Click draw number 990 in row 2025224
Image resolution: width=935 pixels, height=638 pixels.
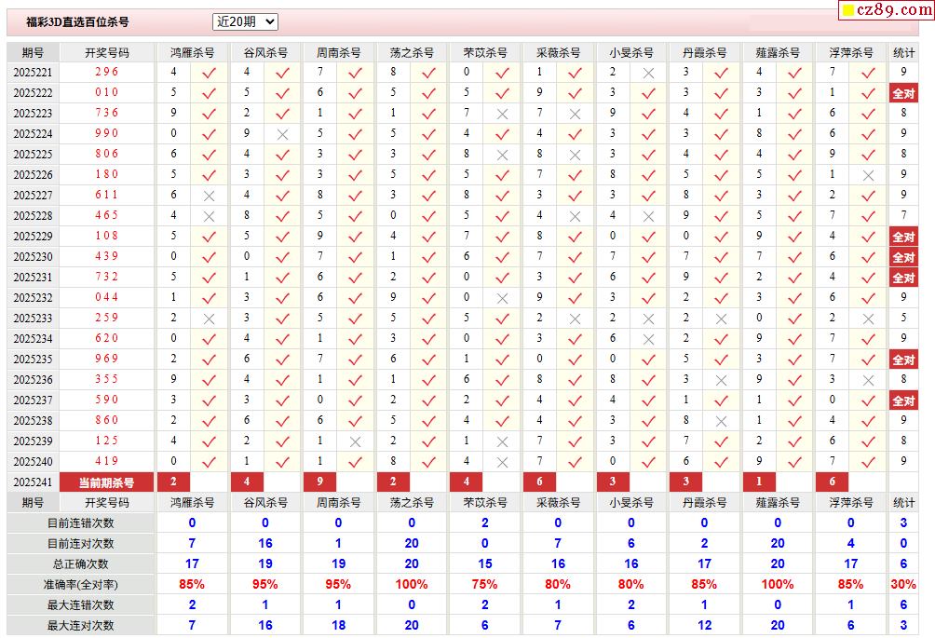coord(107,133)
